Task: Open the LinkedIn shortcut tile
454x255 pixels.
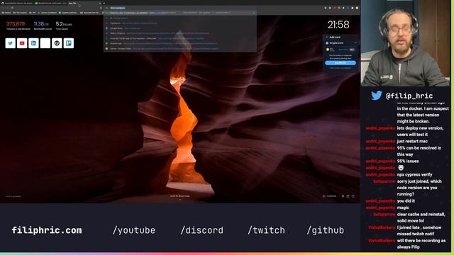Action: (33, 43)
